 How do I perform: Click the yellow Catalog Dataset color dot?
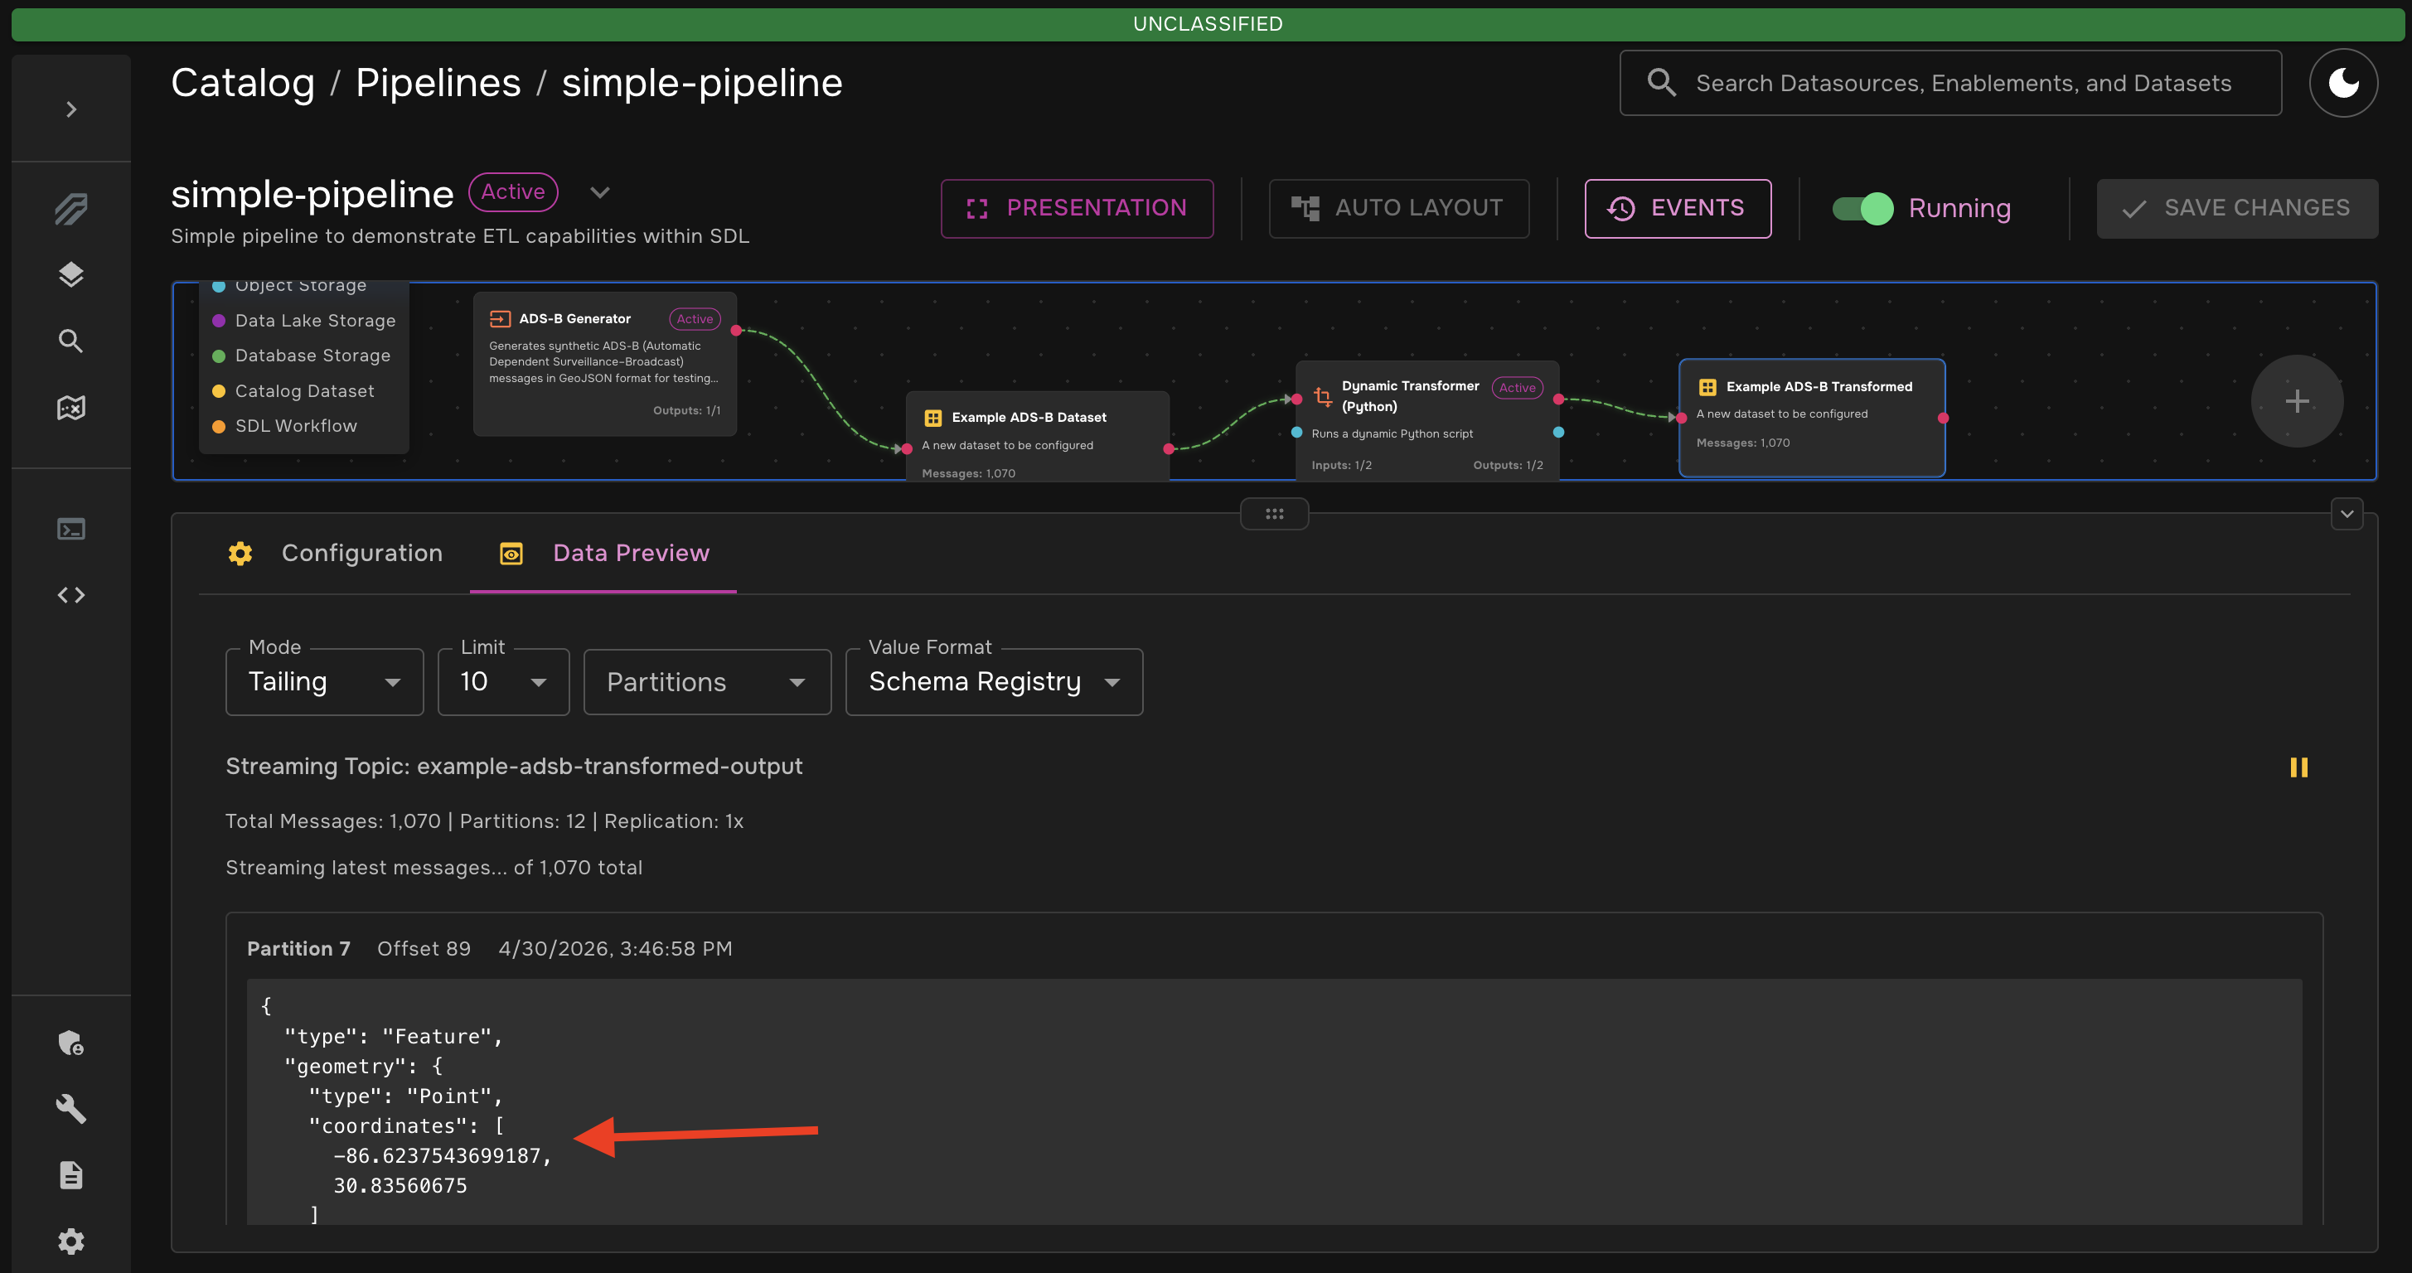219,391
